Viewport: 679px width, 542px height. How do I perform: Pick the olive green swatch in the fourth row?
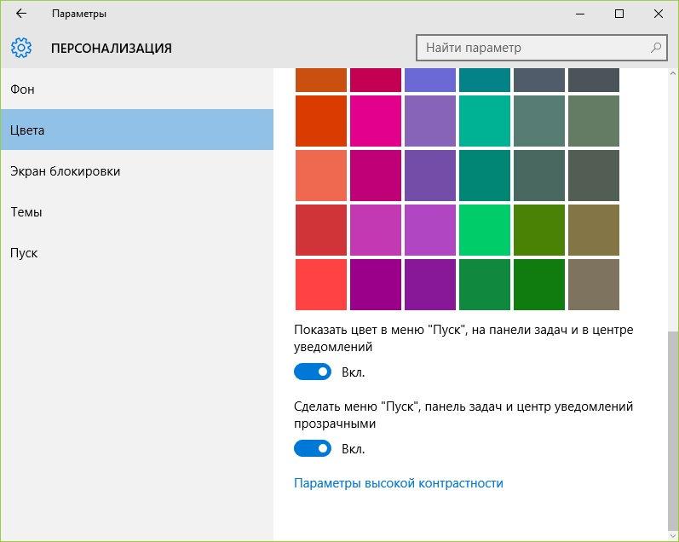pos(539,230)
